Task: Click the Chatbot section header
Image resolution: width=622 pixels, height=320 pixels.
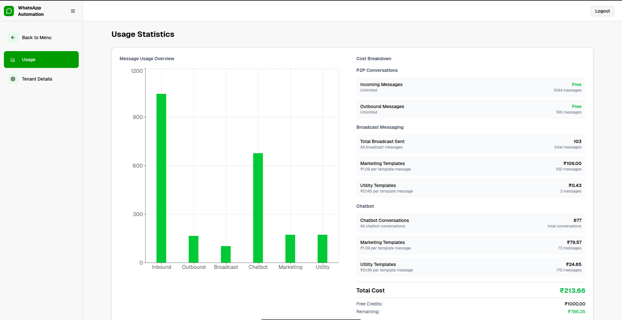Action: click(365, 206)
